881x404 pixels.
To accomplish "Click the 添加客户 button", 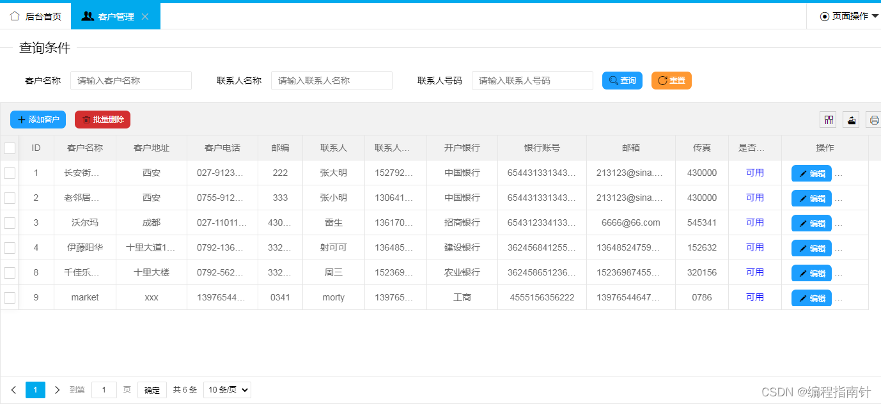I will click(x=38, y=120).
